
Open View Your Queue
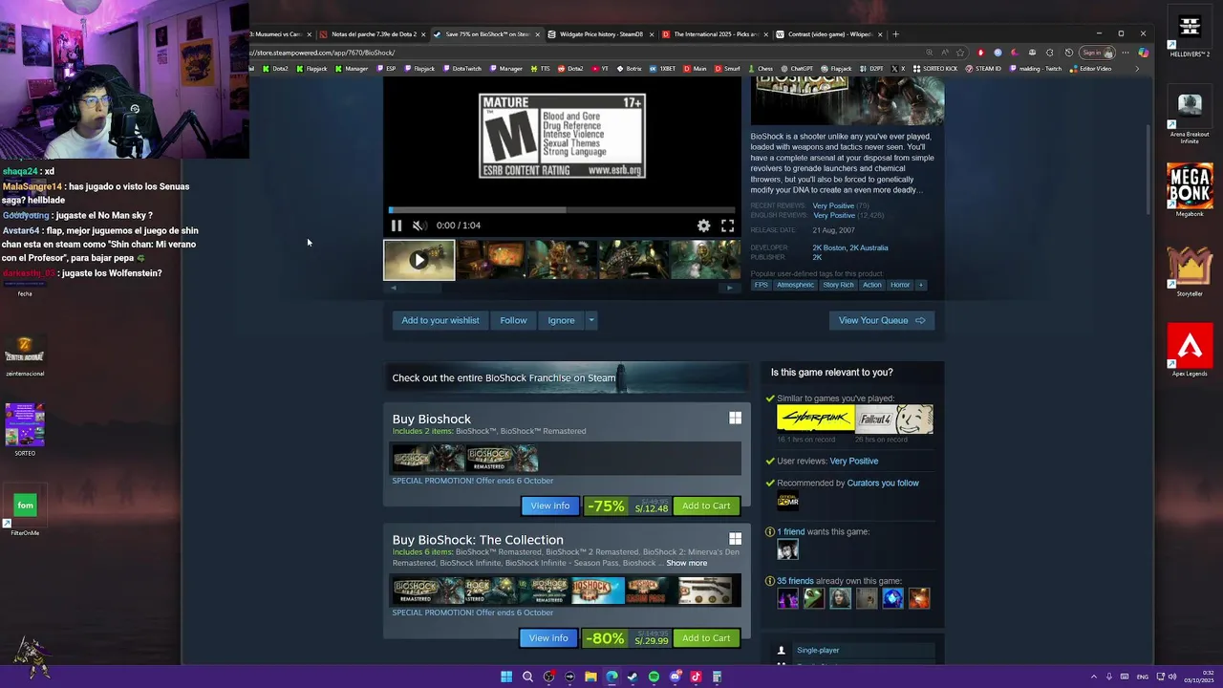[x=882, y=320]
